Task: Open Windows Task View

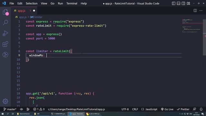Action: 13,114
